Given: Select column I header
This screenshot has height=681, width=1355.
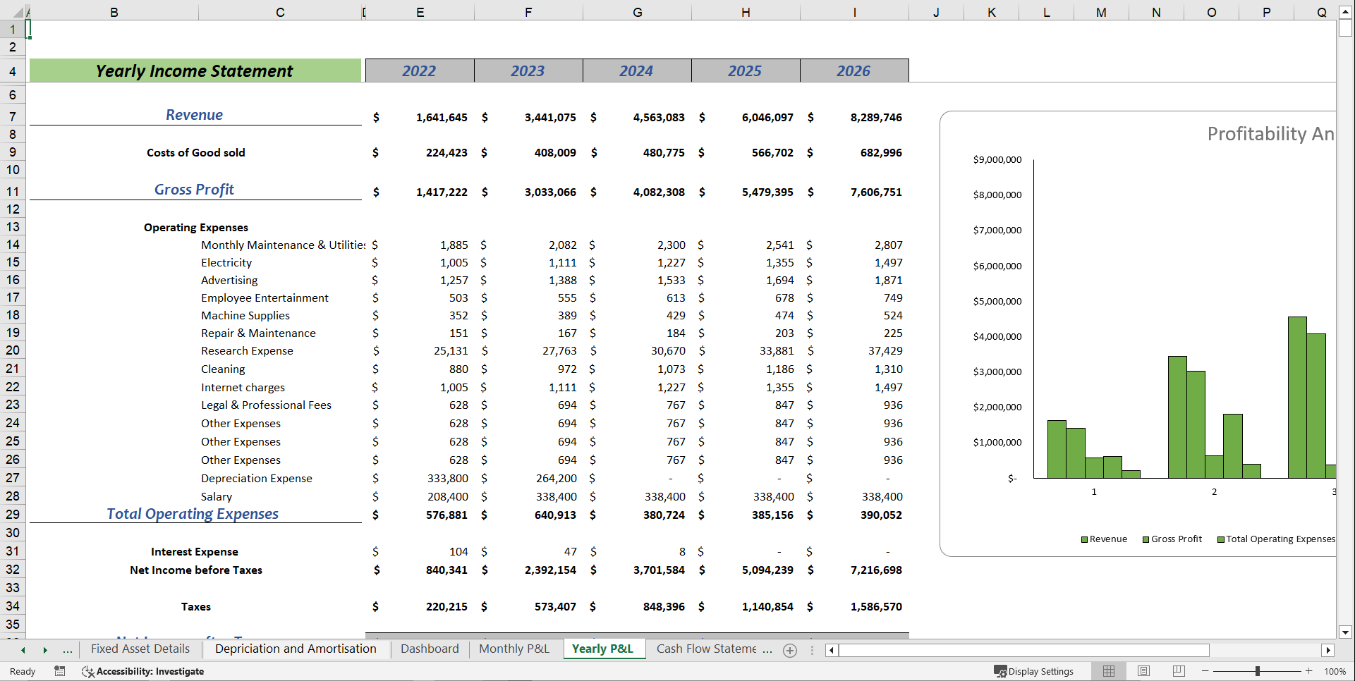Looking at the screenshot, I should 854,12.
